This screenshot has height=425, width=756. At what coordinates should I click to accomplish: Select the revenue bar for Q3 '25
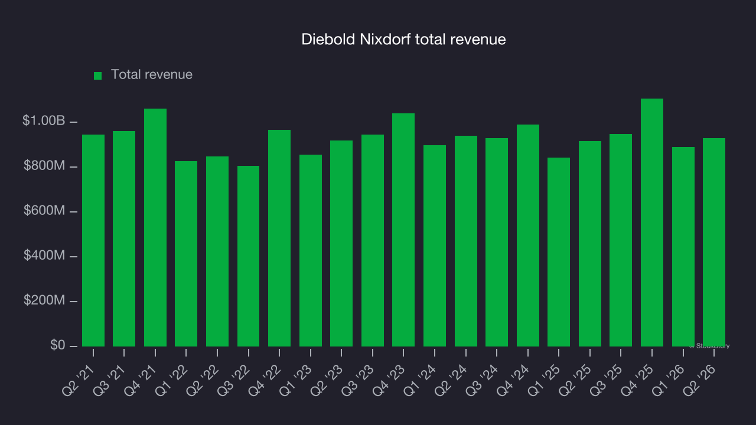coord(621,240)
